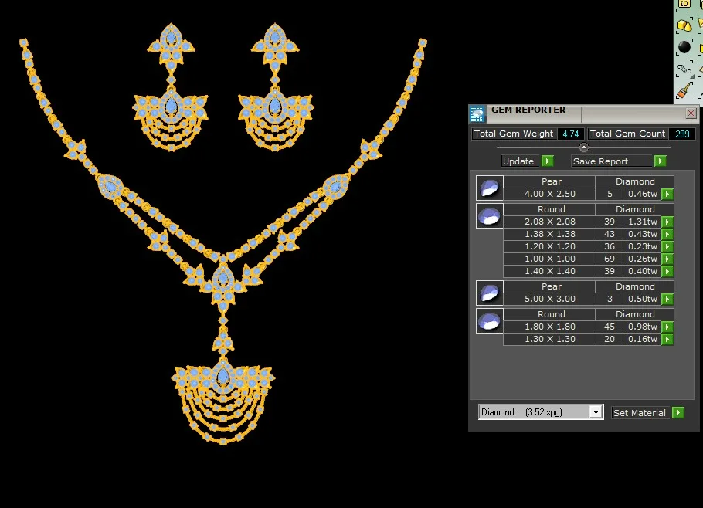This screenshot has width=703, height=508.
Task: Click green arrow next to Set Material
Action: coord(678,413)
